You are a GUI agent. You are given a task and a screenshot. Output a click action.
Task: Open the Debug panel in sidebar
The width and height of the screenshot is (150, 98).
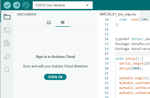point(7,57)
